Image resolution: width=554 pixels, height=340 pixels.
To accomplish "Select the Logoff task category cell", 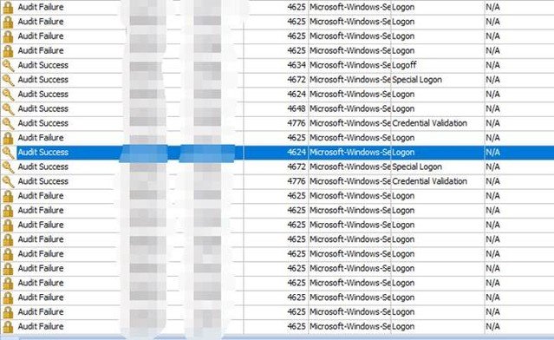I will (438, 65).
